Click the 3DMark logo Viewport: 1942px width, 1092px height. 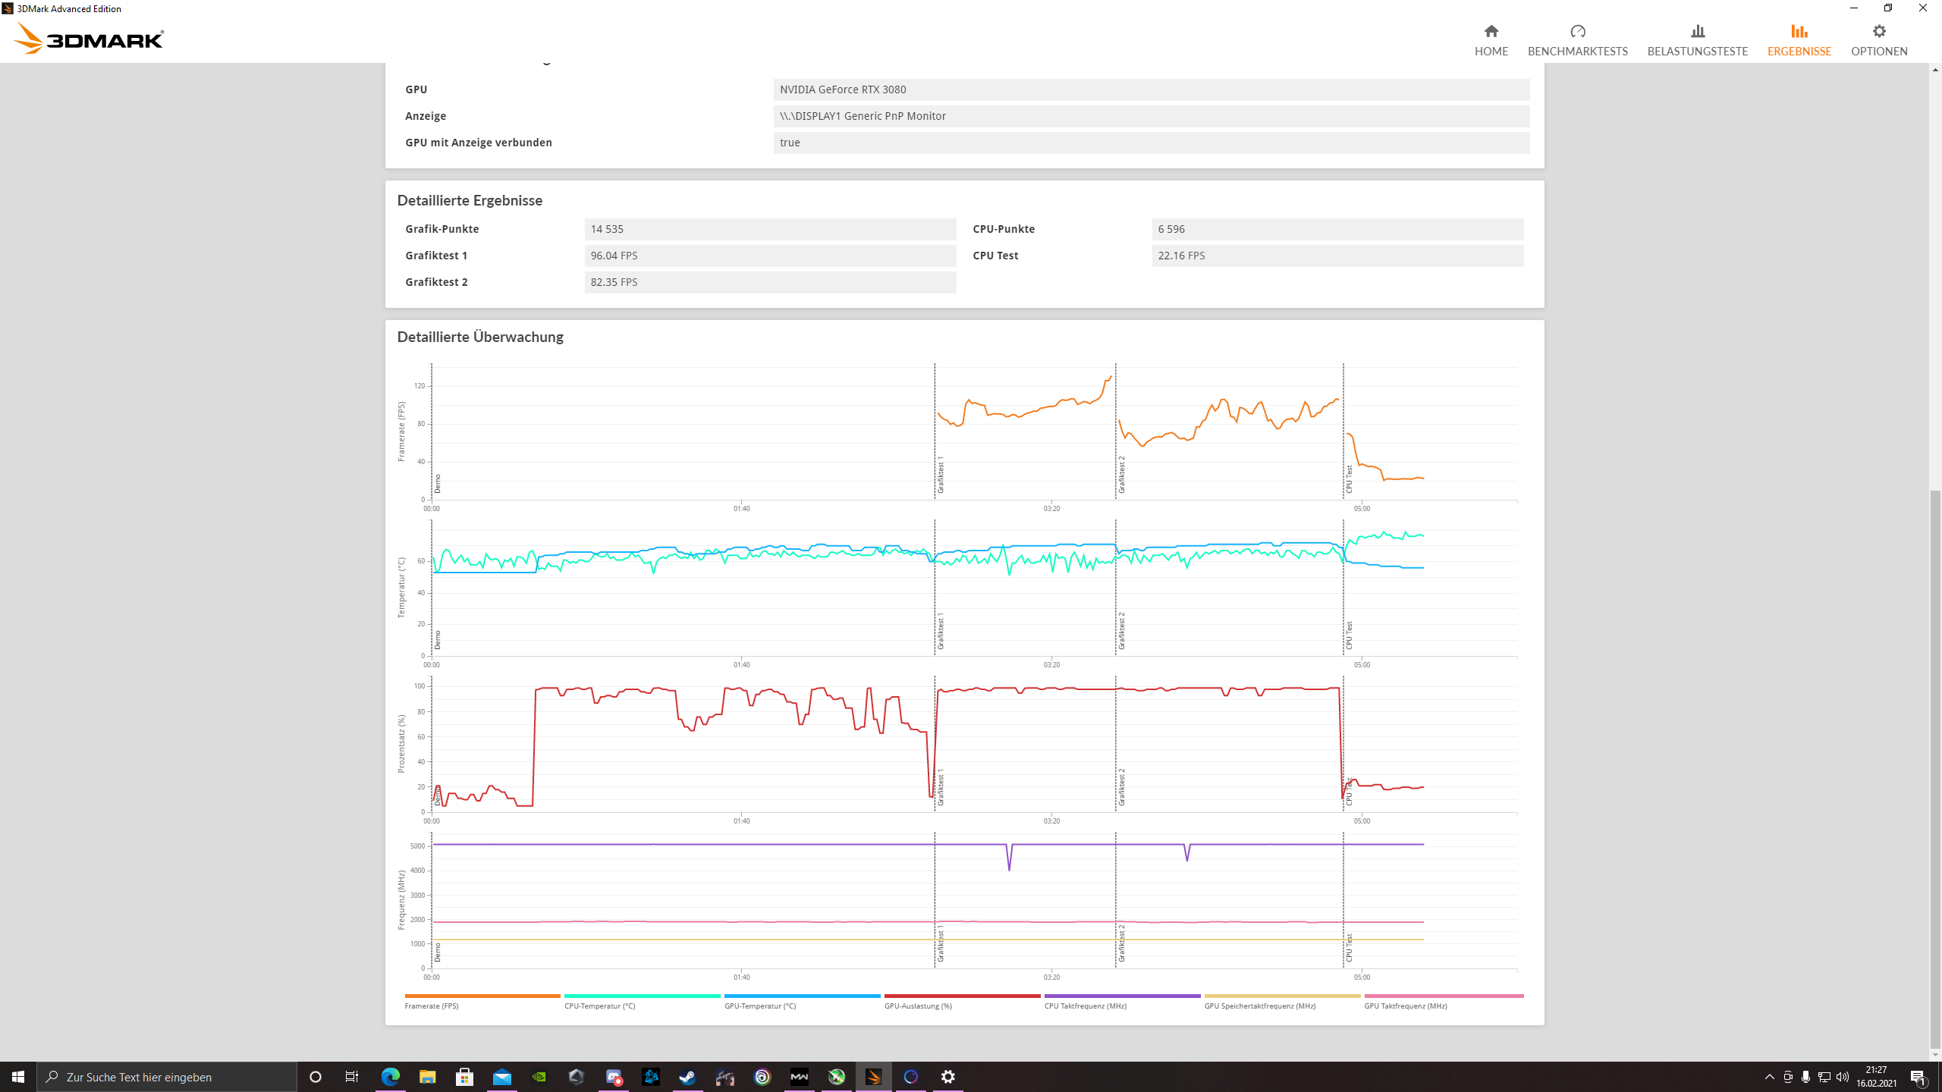[x=90, y=39]
